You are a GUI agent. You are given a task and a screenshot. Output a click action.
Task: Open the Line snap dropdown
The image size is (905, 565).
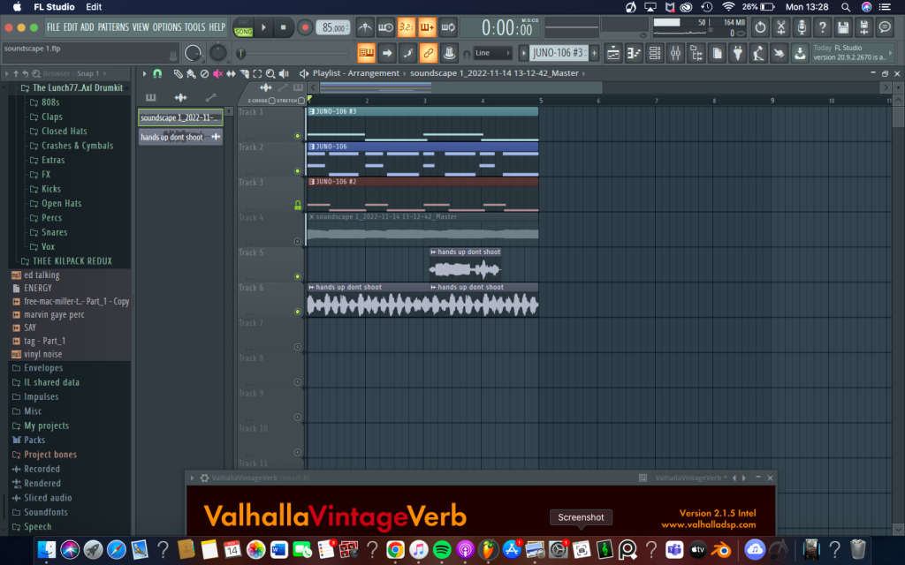click(x=492, y=53)
